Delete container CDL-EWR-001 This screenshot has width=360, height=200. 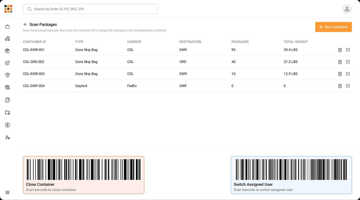click(x=340, y=50)
